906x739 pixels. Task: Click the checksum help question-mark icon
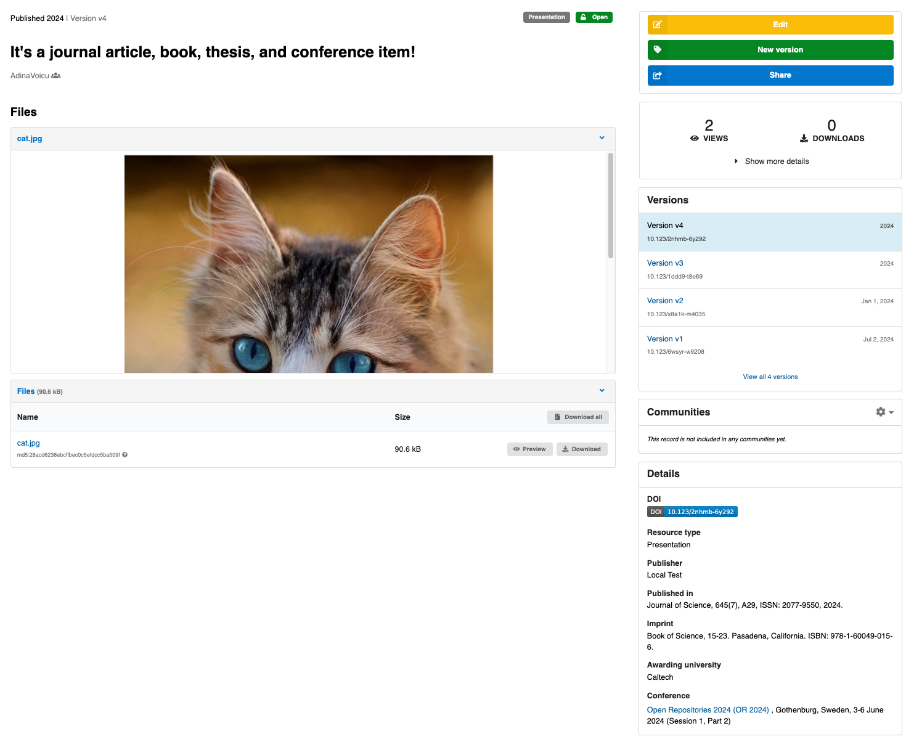coord(125,455)
